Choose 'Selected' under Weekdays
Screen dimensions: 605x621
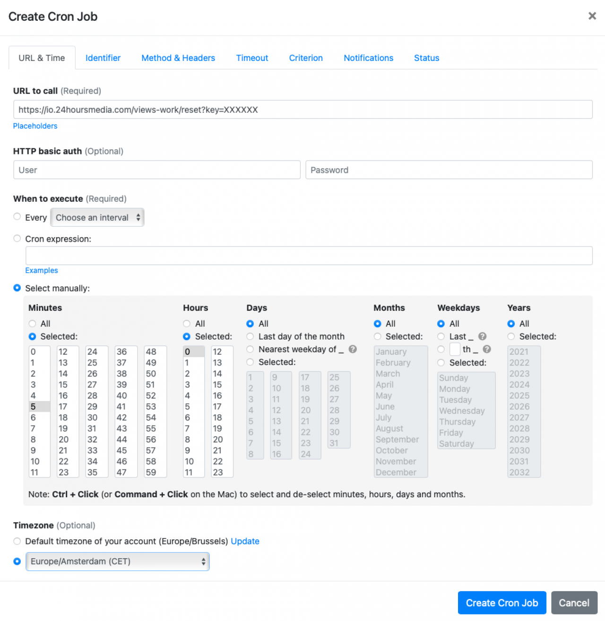(x=441, y=362)
